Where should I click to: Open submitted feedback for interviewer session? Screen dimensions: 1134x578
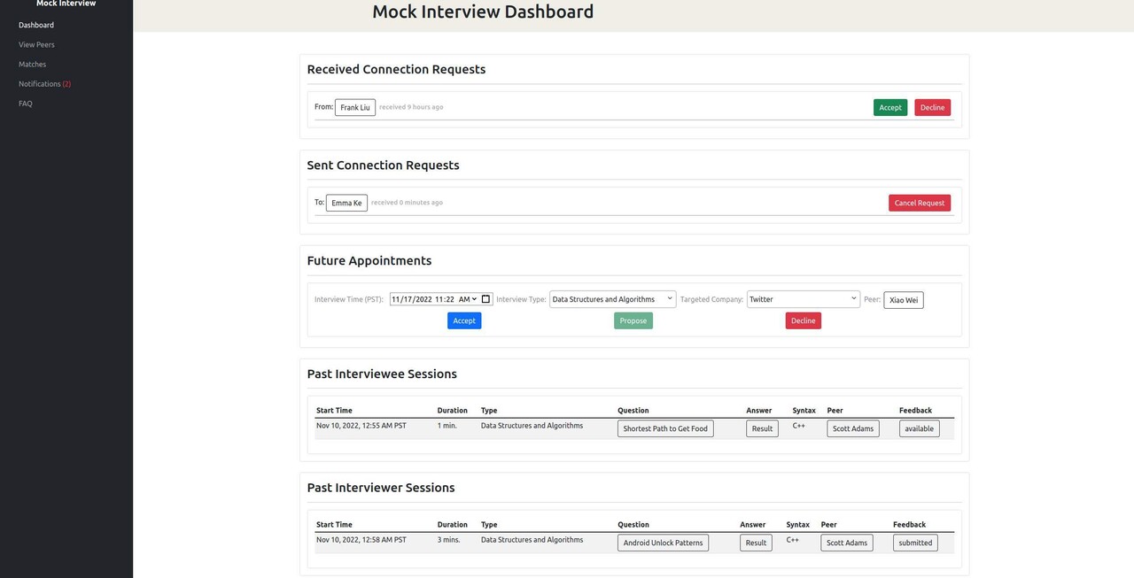click(x=914, y=542)
